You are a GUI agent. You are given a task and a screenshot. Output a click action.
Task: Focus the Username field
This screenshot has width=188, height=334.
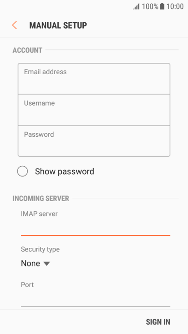pyautogui.click(x=94, y=110)
